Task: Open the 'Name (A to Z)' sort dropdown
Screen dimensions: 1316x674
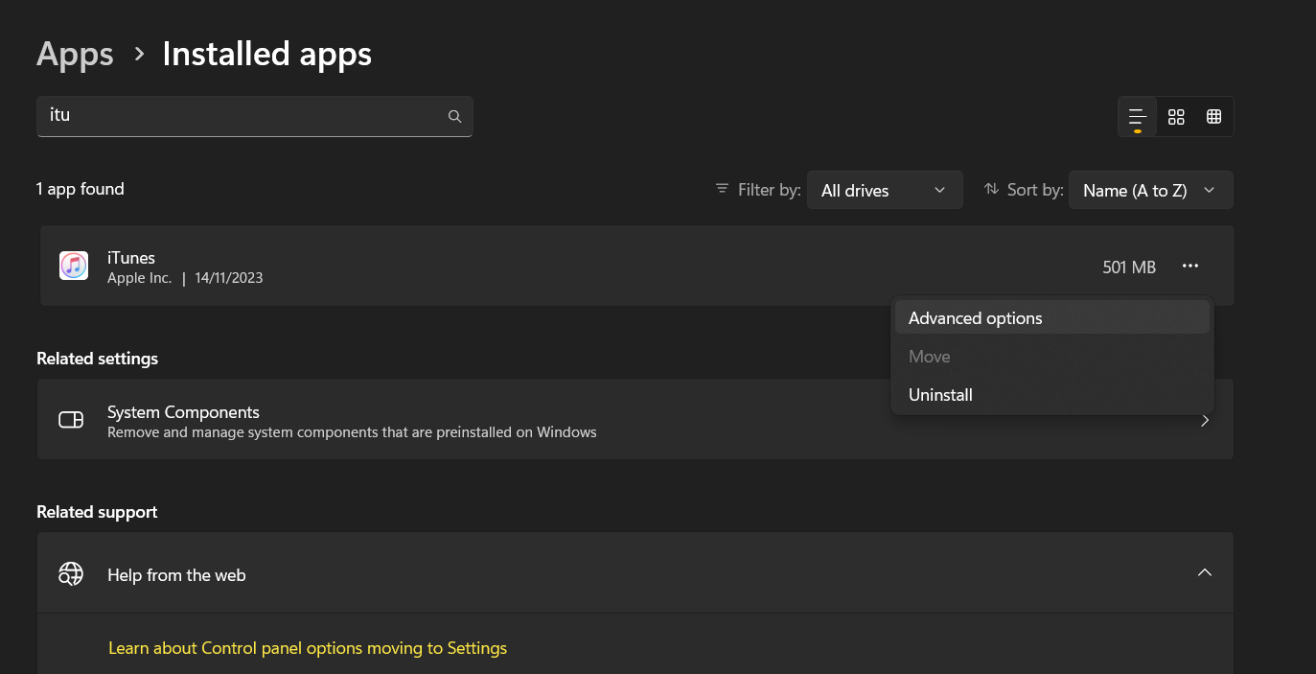Action: [1149, 190]
